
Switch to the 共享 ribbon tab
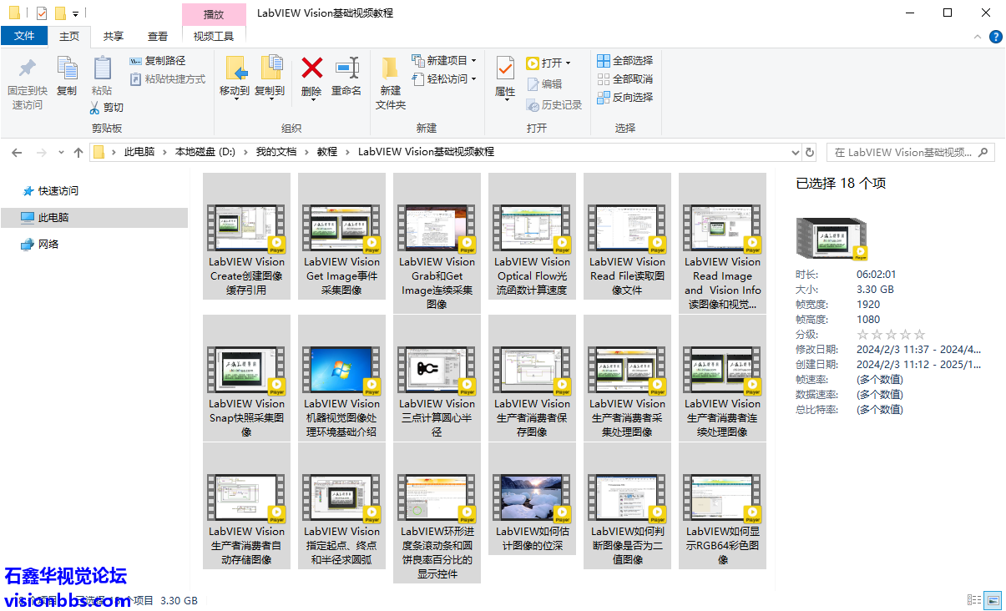(x=114, y=36)
